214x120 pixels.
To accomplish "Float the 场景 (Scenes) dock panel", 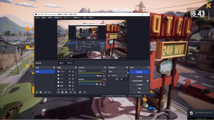I will click(54, 67).
